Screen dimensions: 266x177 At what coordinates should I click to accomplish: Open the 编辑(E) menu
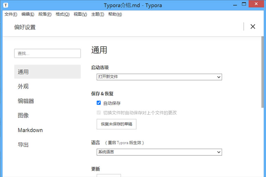pyautogui.click(x=28, y=14)
